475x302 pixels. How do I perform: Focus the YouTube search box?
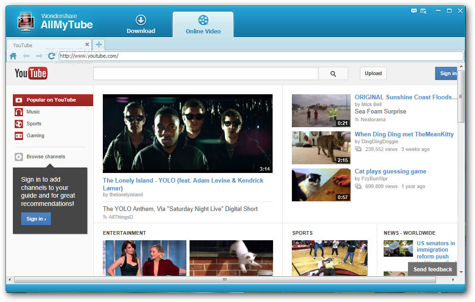(206, 73)
